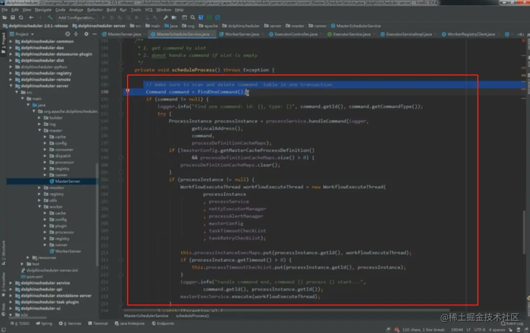
Task: Open the Add Configuration dropdown
Action: [77, 18]
